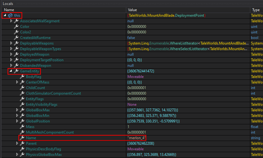This screenshot has width=263, height=158.
Task: Click the wrench icon next to Color2
Action: point(16,32)
